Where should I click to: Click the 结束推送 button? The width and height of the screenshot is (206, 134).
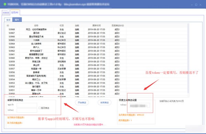[104, 102]
